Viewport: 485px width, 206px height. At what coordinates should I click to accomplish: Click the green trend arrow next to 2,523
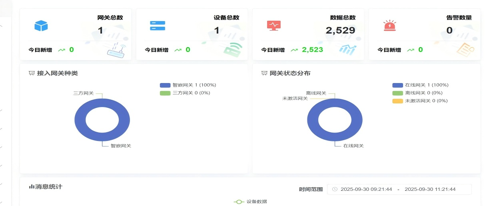pos(294,50)
